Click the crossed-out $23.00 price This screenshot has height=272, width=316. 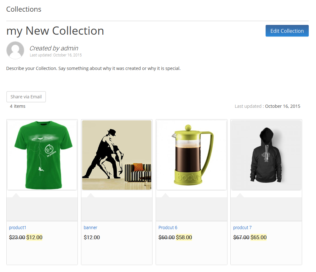(x=17, y=237)
